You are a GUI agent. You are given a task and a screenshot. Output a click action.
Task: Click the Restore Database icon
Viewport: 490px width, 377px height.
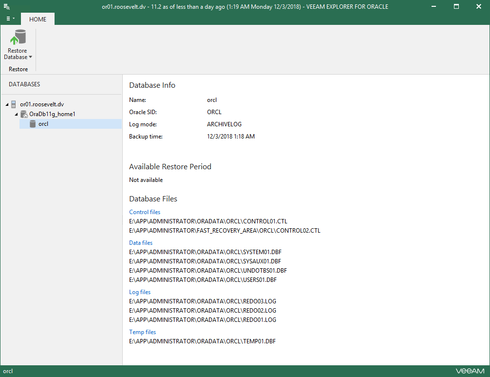(18, 37)
